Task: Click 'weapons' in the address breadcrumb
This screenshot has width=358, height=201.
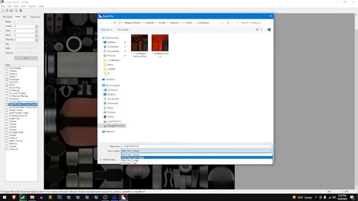Action: coord(174,23)
